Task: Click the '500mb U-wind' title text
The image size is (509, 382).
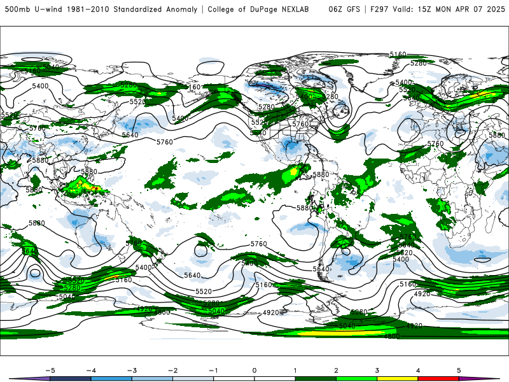Action: point(34,9)
